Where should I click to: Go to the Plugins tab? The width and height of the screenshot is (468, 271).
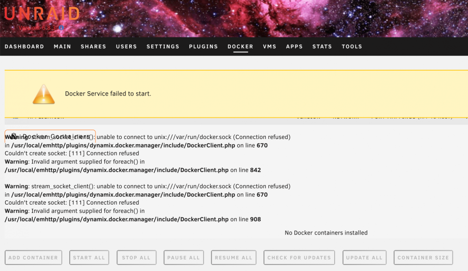click(203, 46)
